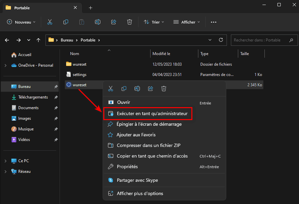
Task: Expand the Trier sort options
Action: point(154,22)
